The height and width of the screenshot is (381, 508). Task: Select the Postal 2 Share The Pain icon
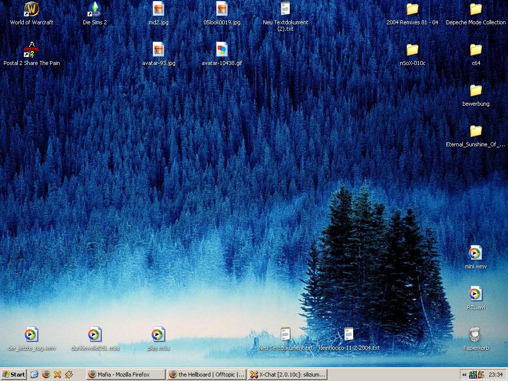31,50
